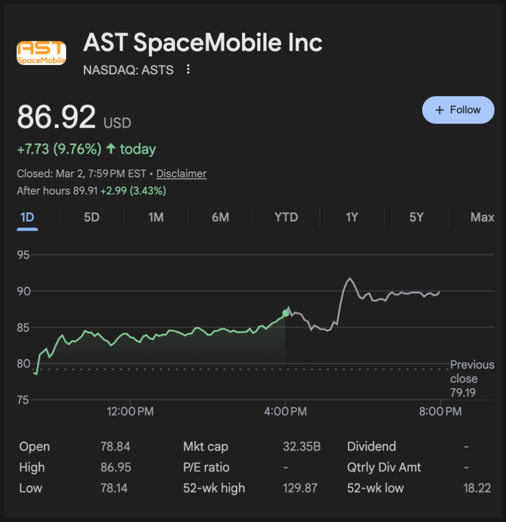The width and height of the screenshot is (506, 522).
Task: Click the 86.92 USD price heading
Action: pyautogui.click(x=74, y=118)
